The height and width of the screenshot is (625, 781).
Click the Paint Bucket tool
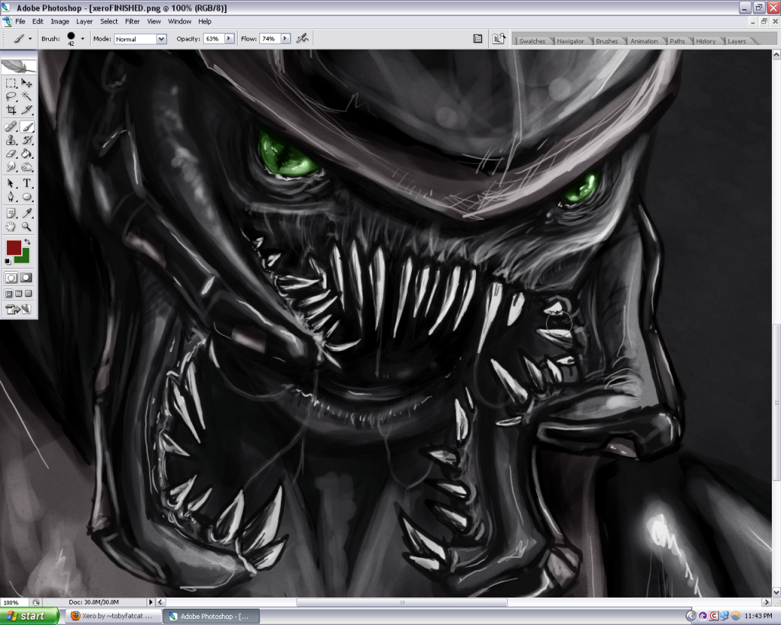pyautogui.click(x=27, y=153)
